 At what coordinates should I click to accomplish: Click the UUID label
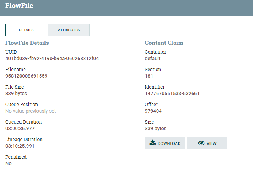(x=11, y=52)
